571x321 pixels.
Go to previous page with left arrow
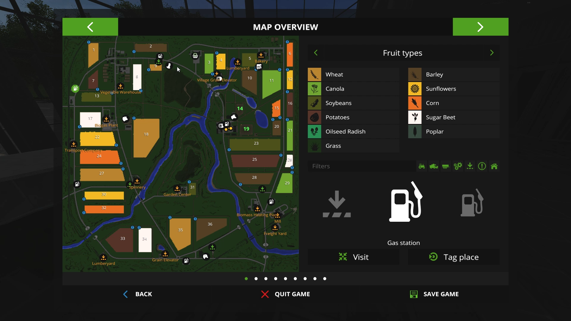click(x=90, y=27)
